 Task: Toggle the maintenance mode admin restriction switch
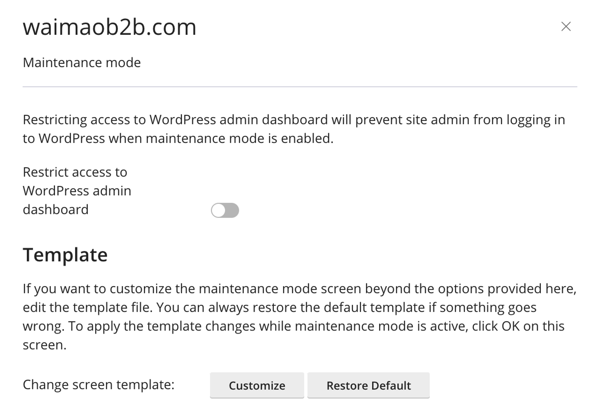tap(225, 210)
